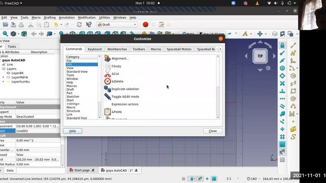Switch to the Macros tab
Viewport: 326px width, 183px height.
[x=156, y=49]
